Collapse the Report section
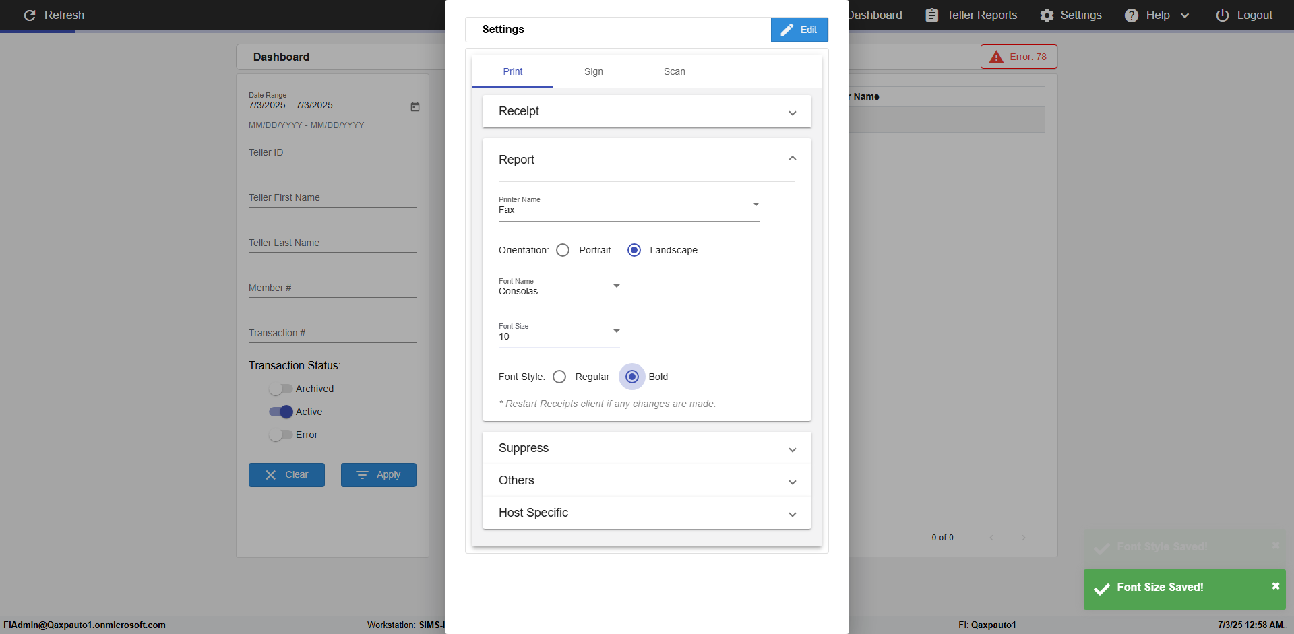 647,160
